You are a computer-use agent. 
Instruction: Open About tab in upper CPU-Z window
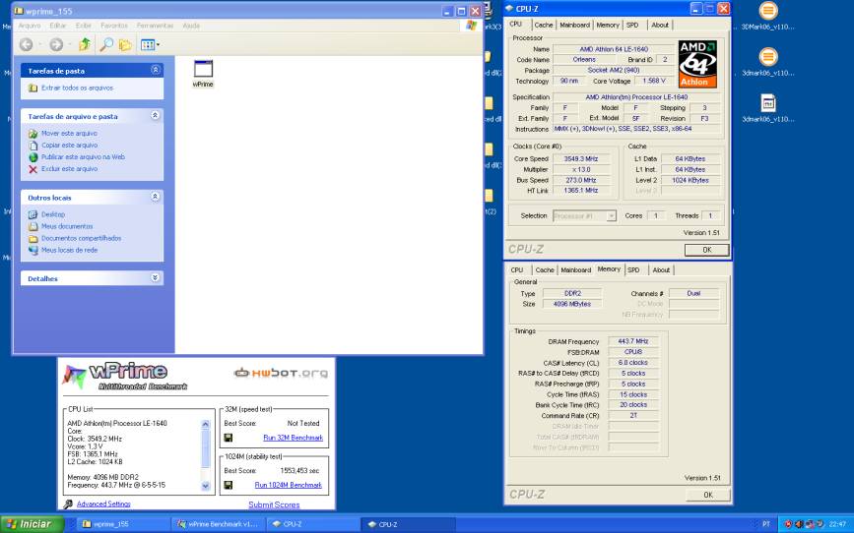point(660,25)
